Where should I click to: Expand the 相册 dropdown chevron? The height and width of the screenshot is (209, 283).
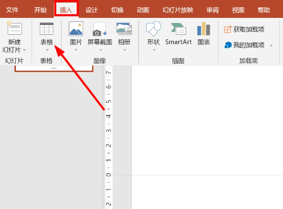coord(125,50)
